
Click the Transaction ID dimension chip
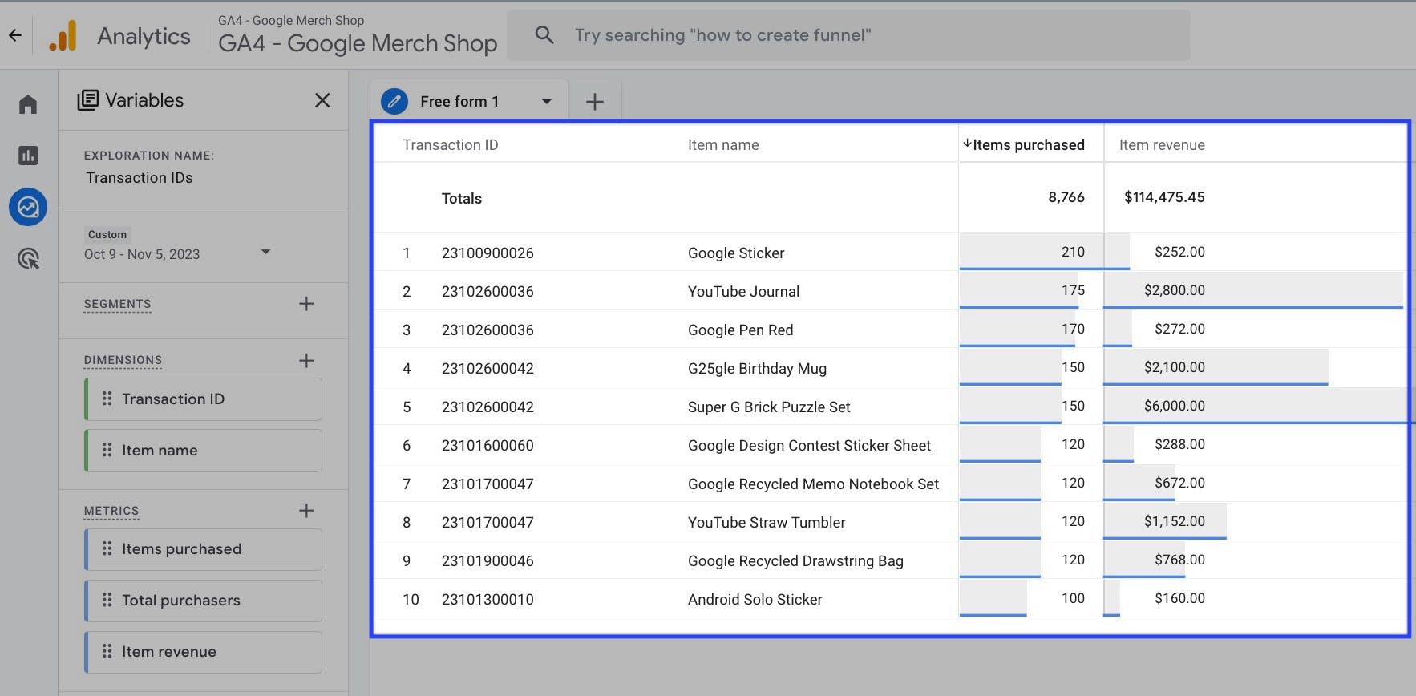pyautogui.click(x=203, y=399)
